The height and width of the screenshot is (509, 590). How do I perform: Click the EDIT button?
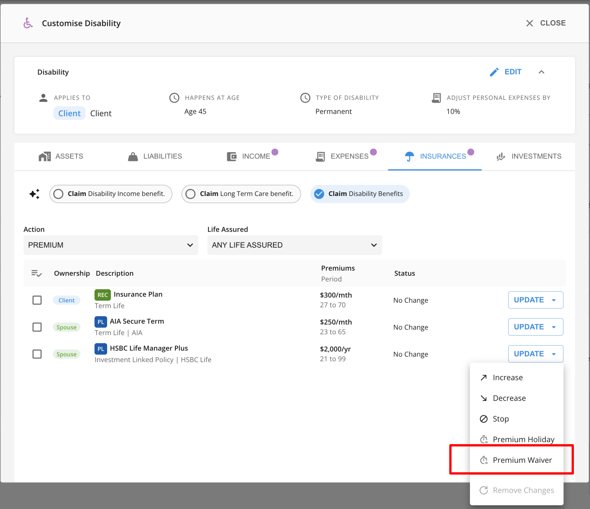pyautogui.click(x=506, y=72)
